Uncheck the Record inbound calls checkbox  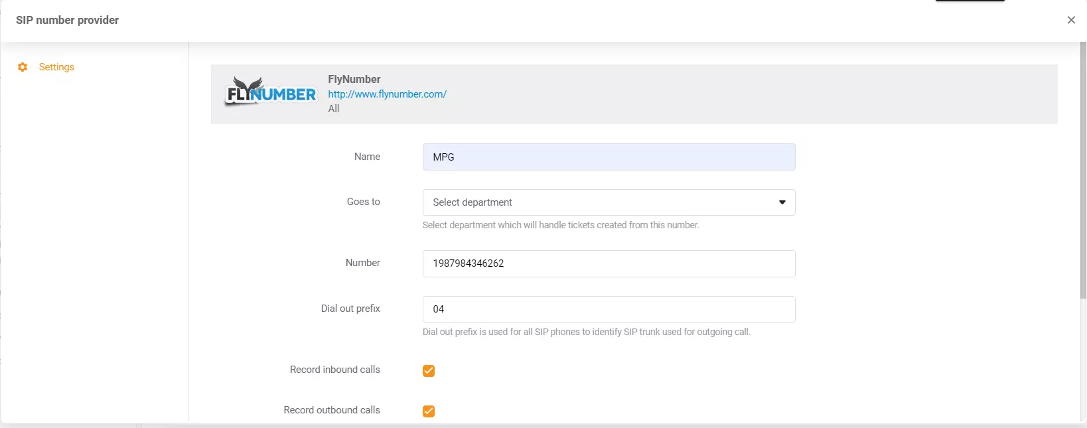[429, 371]
